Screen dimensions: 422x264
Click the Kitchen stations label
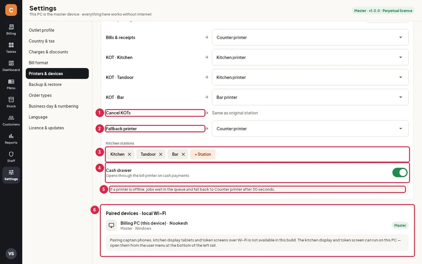click(120, 144)
